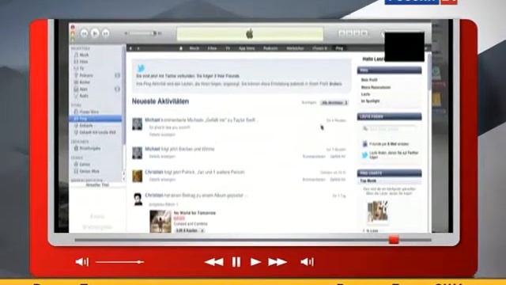Click the Twitter bird icon in the notice

click(x=141, y=68)
